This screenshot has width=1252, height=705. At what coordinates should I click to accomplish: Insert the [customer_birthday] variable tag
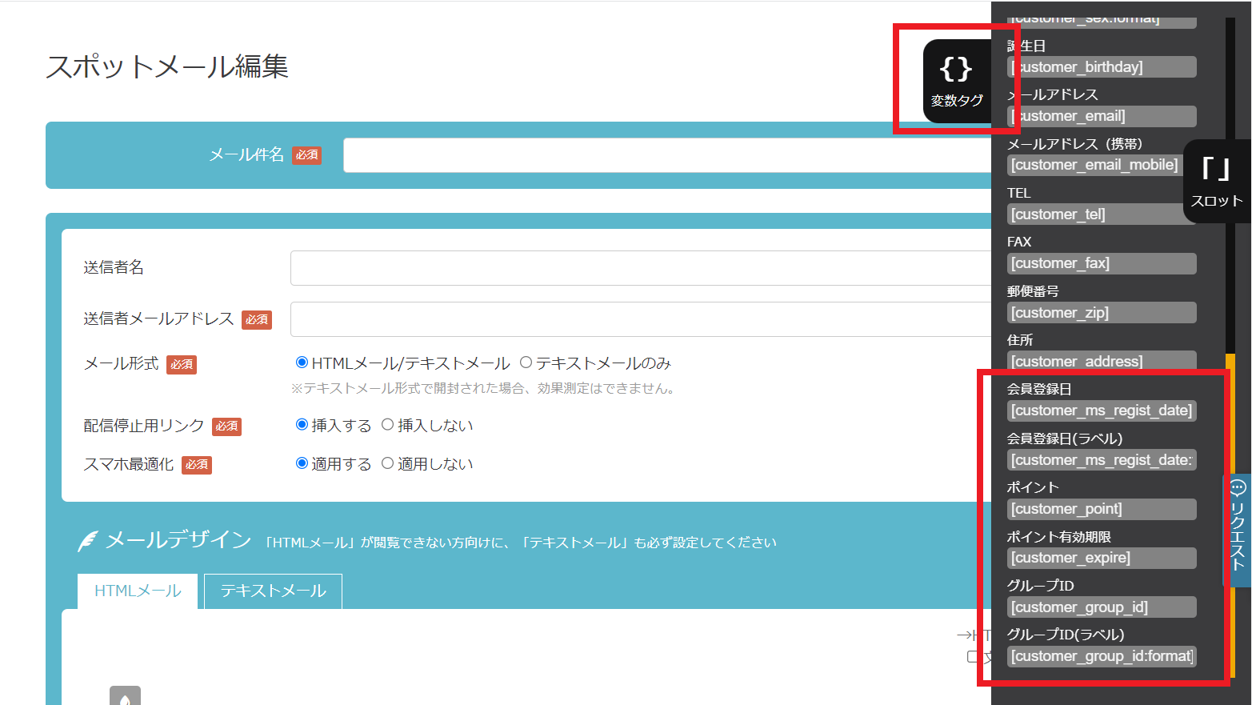click(x=1102, y=67)
